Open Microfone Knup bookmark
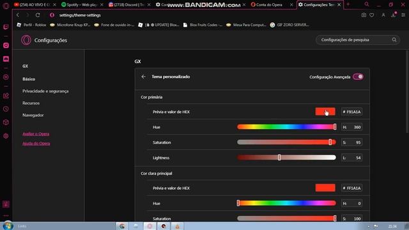Viewport: 409px width, 230px height. click(70, 25)
